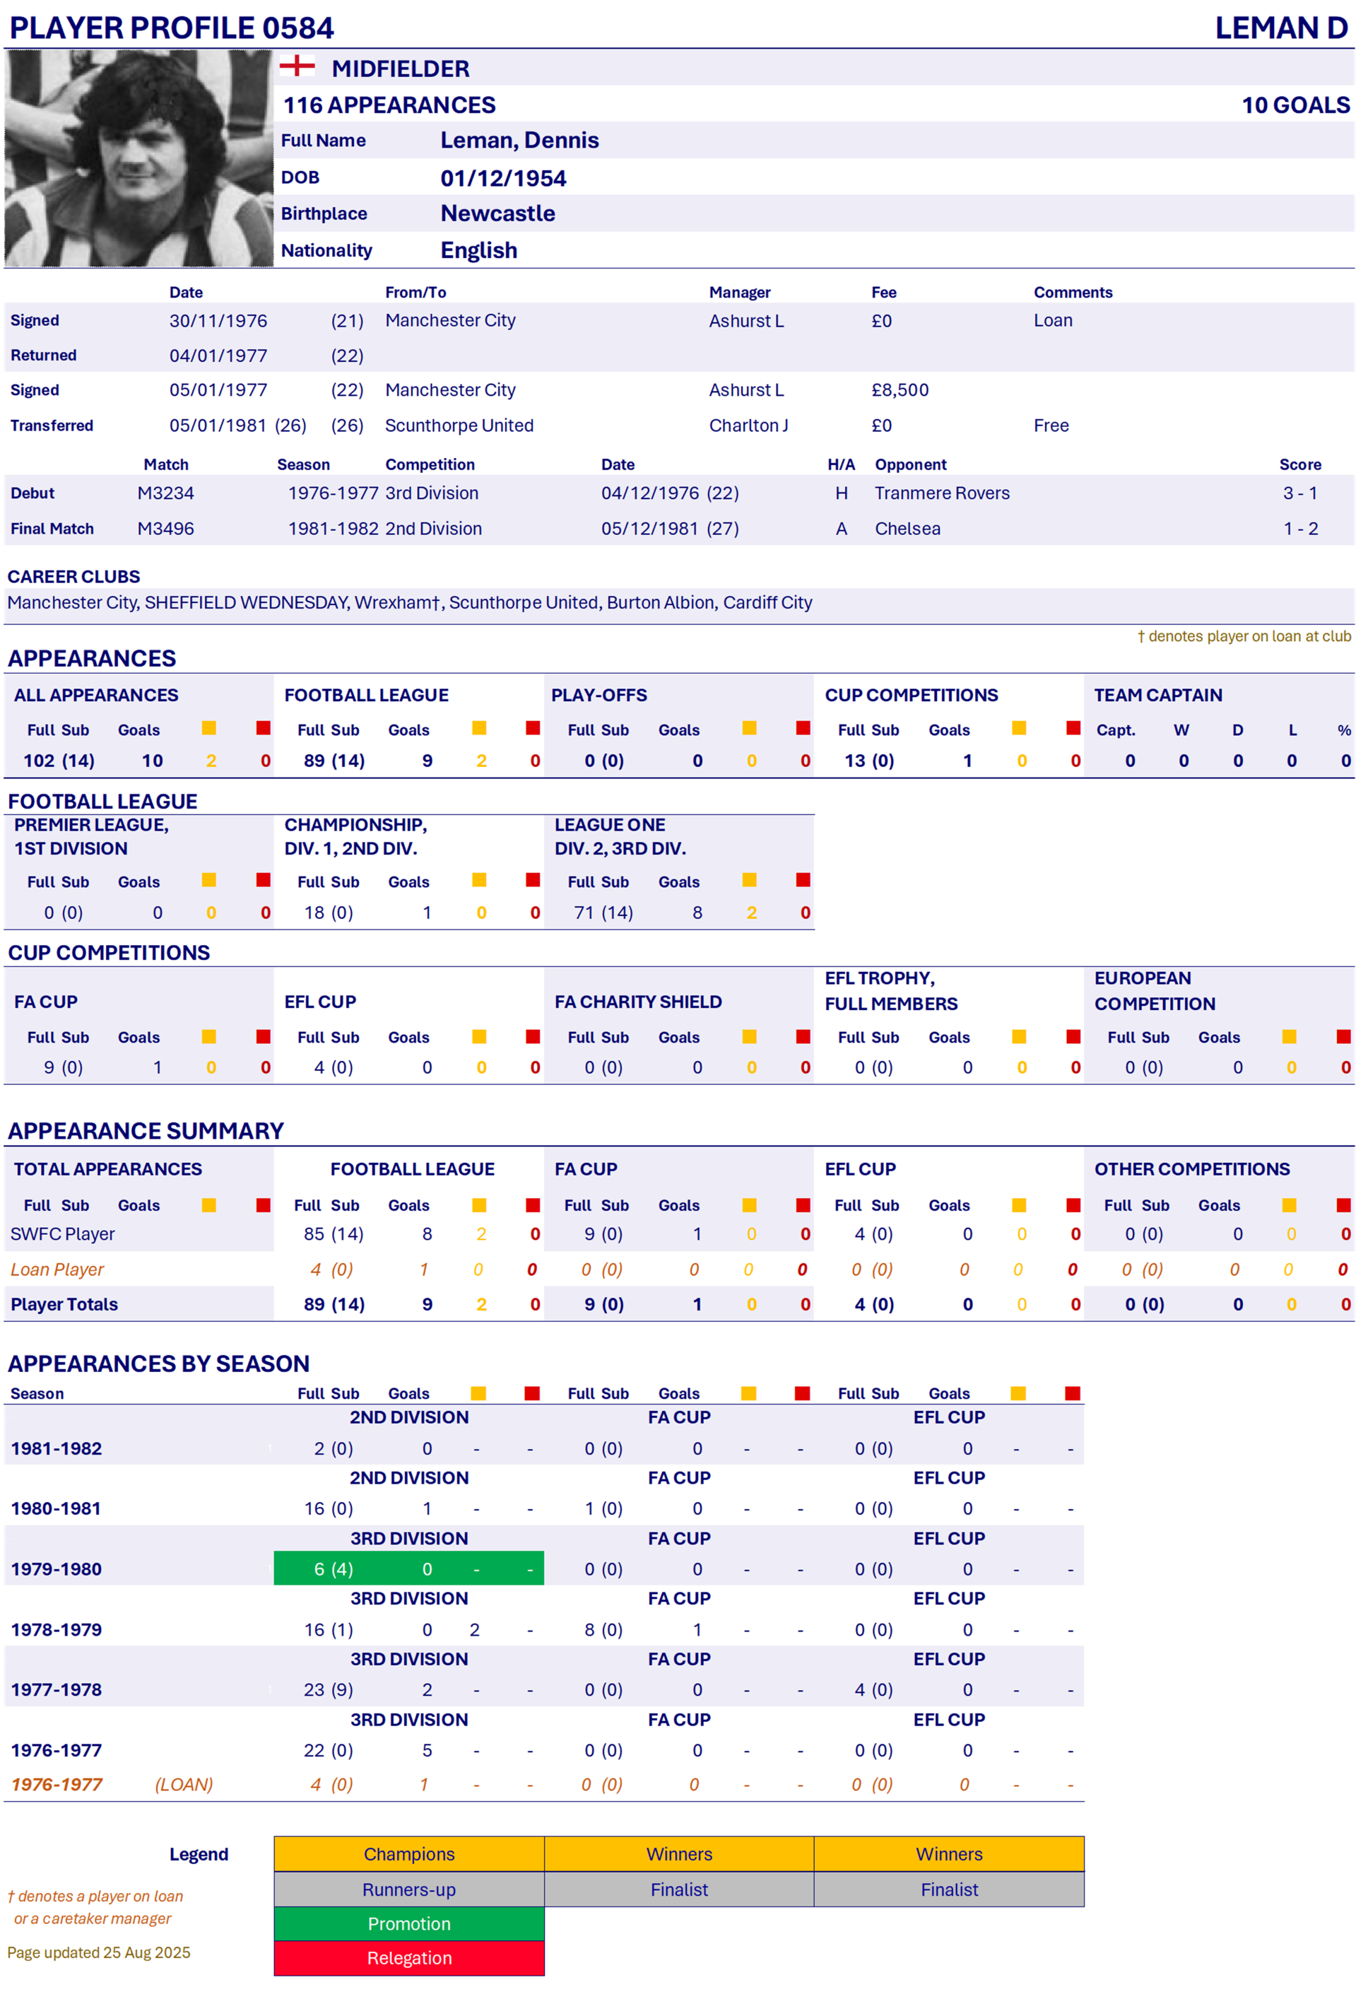The height and width of the screenshot is (2011, 1356).
Task: Click the 'Page updated 25 Aug 2025' text
Action: pos(99,1952)
